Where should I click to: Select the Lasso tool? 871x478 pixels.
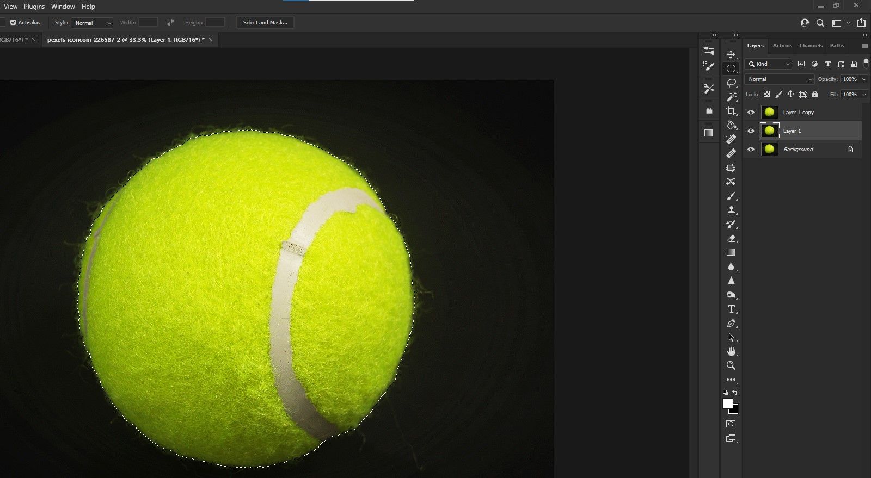point(731,83)
